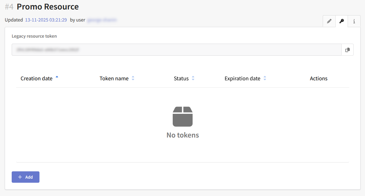The image size is (365, 196).
Task: Click the No tokens message text
Action: (x=182, y=135)
